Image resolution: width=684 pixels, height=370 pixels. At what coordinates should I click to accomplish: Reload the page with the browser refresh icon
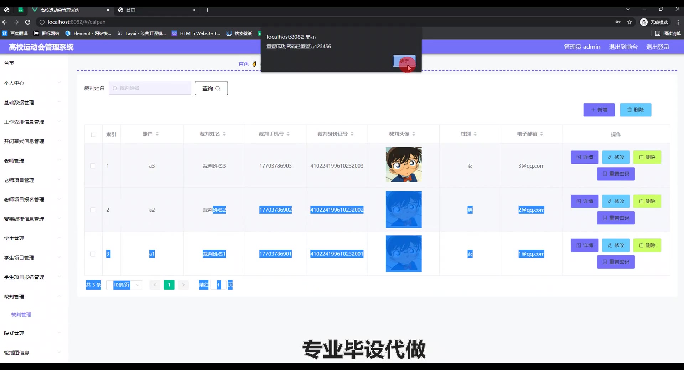point(28,22)
